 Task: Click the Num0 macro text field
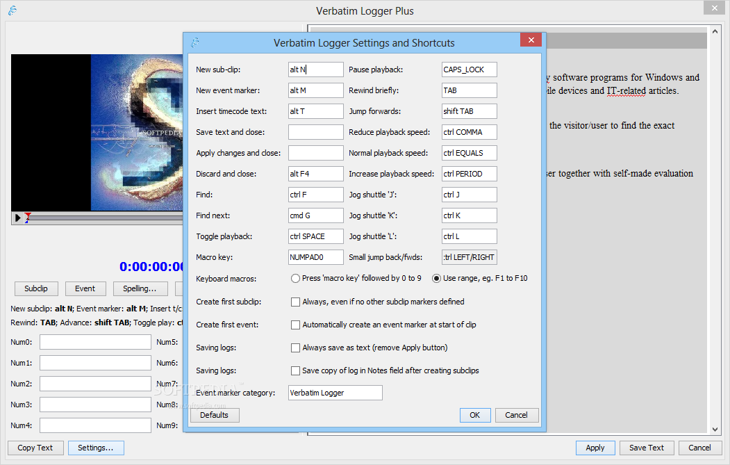coord(95,342)
